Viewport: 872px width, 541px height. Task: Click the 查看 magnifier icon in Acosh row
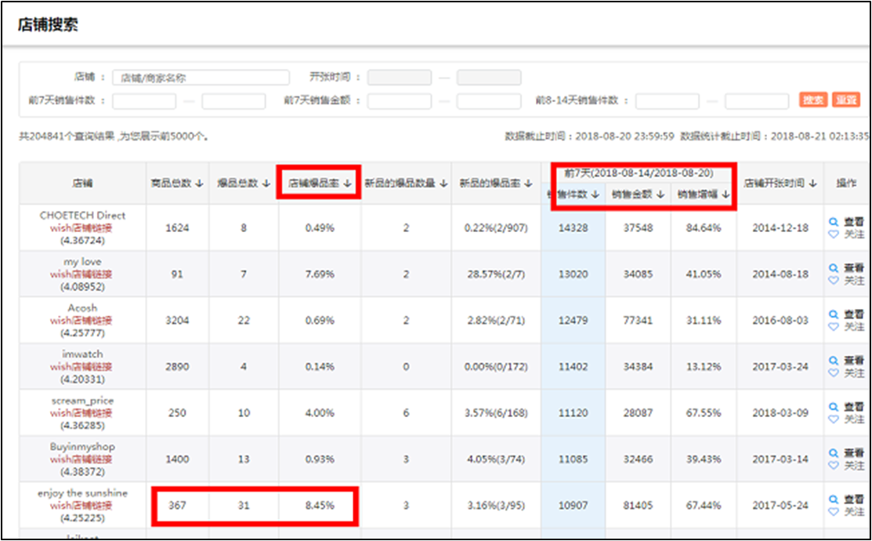point(834,314)
